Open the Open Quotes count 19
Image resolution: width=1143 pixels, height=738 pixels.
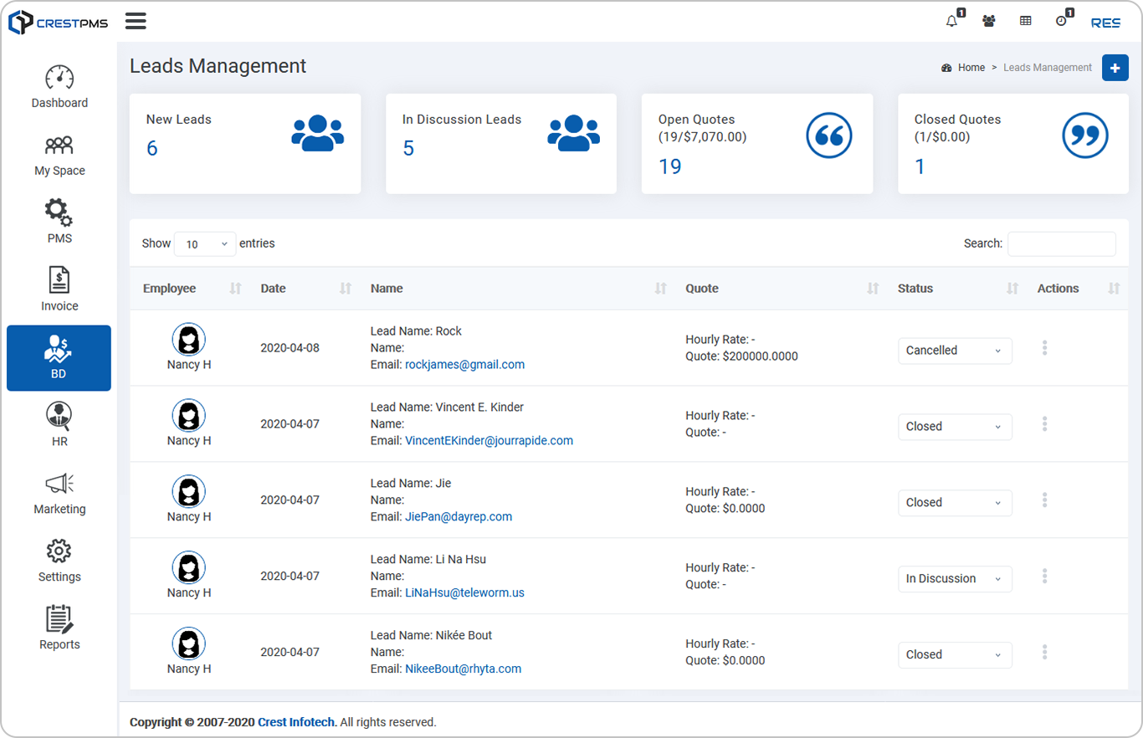pyautogui.click(x=670, y=167)
